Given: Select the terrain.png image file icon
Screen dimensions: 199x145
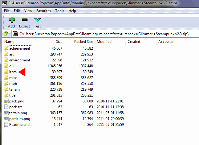Looking at the screenshot, I should coord(6,113).
